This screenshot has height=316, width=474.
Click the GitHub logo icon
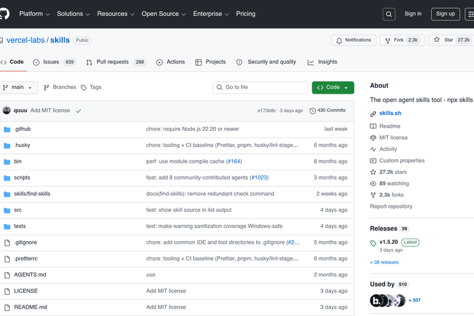tap(4, 14)
